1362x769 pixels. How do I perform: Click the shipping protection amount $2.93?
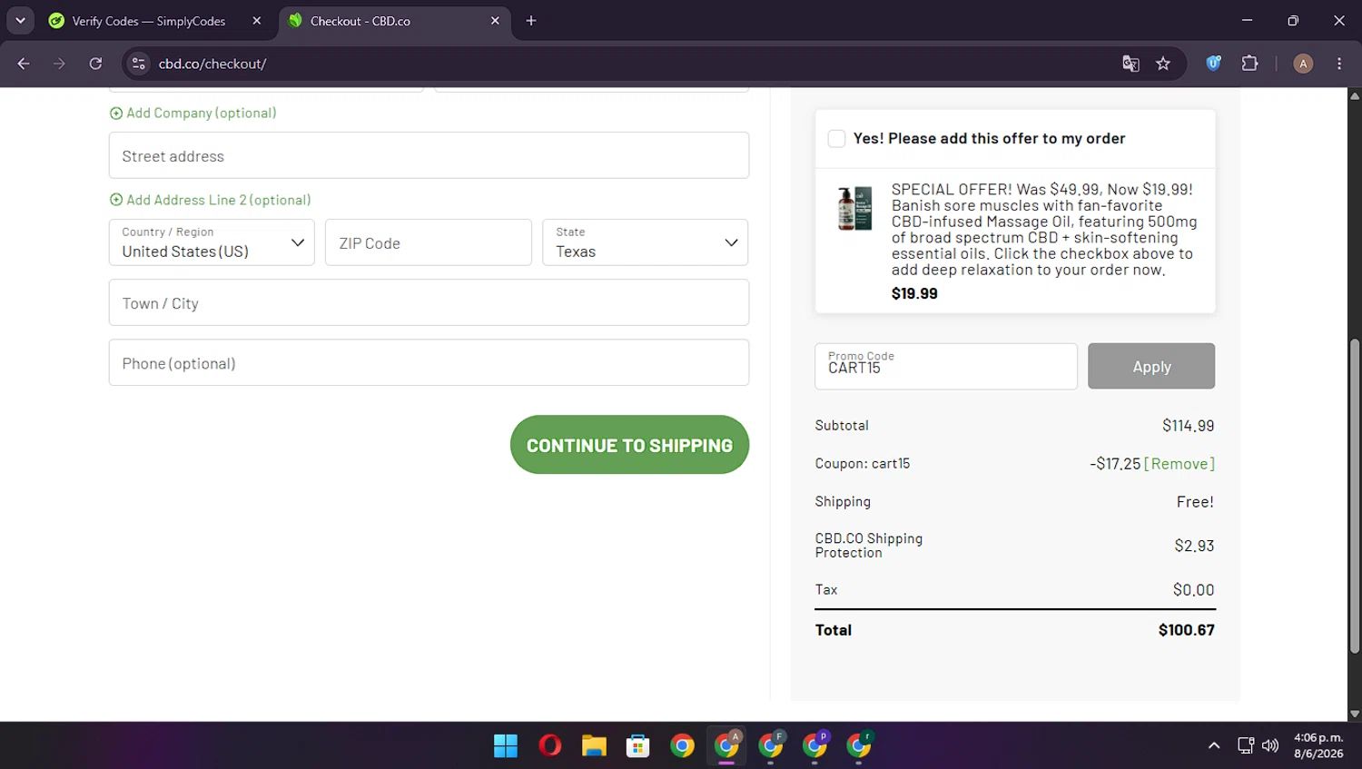(x=1194, y=546)
